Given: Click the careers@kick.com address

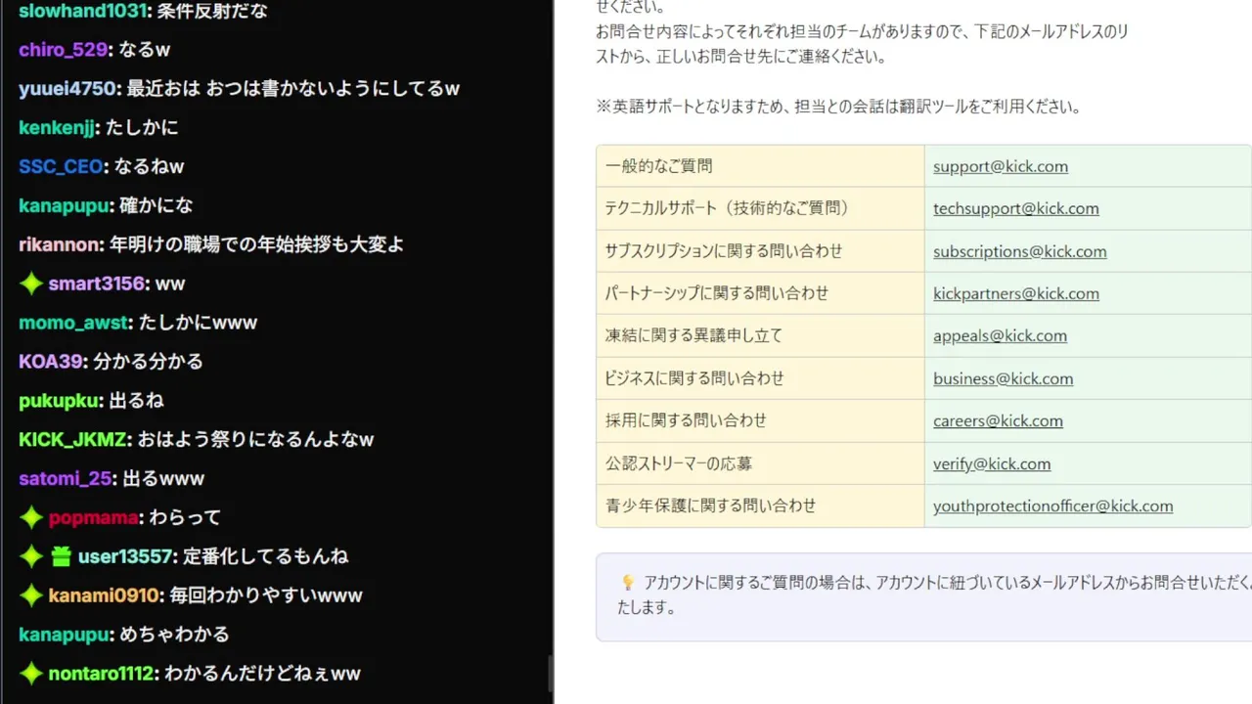Looking at the screenshot, I should (998, 420).
